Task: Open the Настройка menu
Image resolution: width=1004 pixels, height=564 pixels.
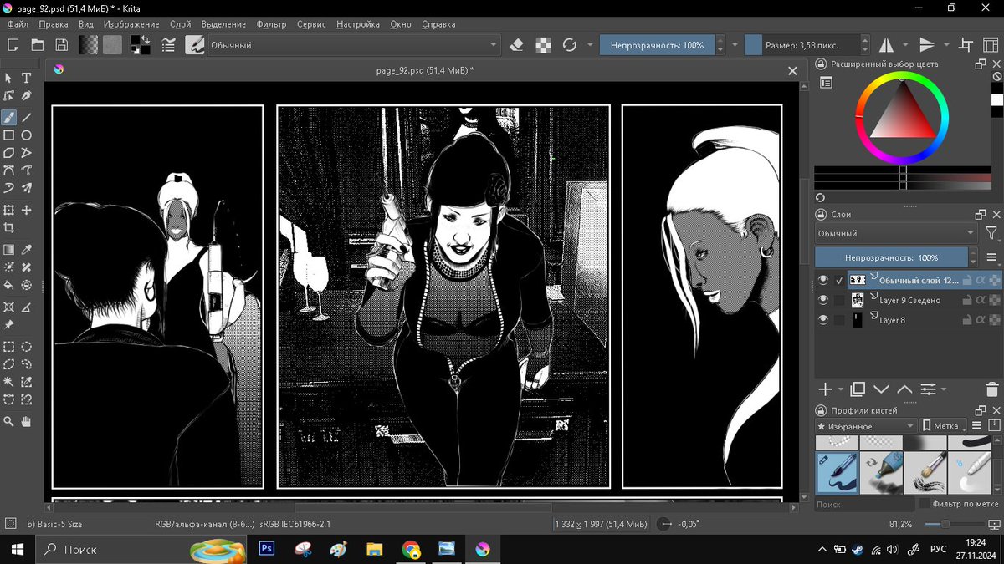Action: coord(358,24)
